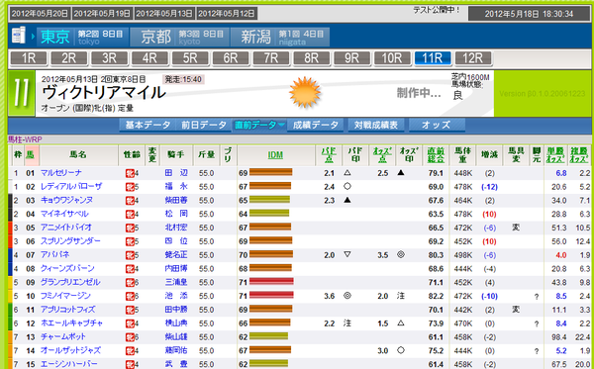594x369 pixels.
Task: Click the red 牝 icon in アパパネ row
Action: tap(130, 255)
